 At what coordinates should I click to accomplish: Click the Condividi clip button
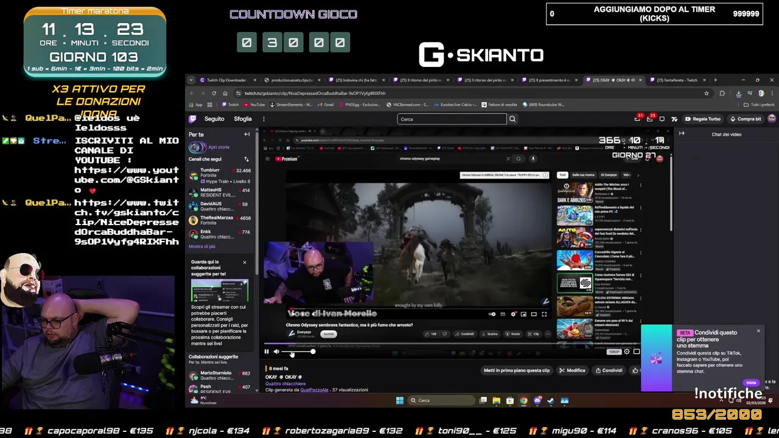[609, 370]
